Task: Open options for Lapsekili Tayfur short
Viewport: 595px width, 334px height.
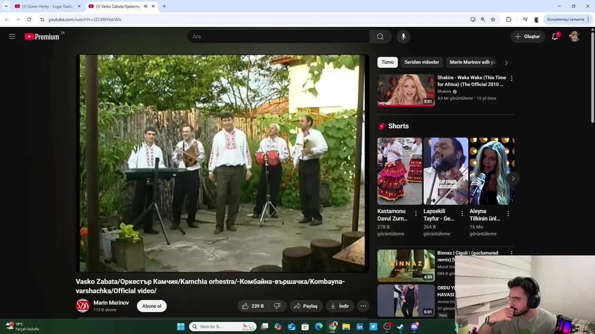Action: pyautogui.click(x=462, y=213)
